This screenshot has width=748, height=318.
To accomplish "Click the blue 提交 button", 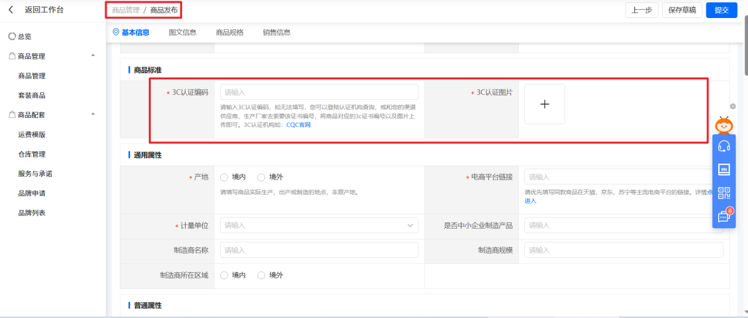I will click(721, 10).
